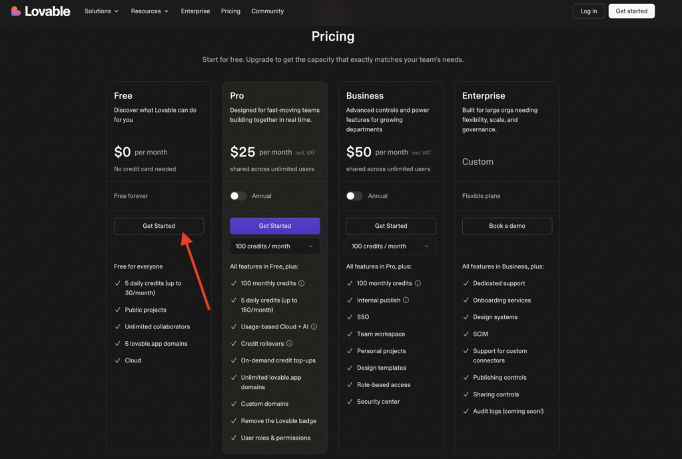
Task: Open info icon beside Usage-based Cloud + AI
Action: (314, 326)
